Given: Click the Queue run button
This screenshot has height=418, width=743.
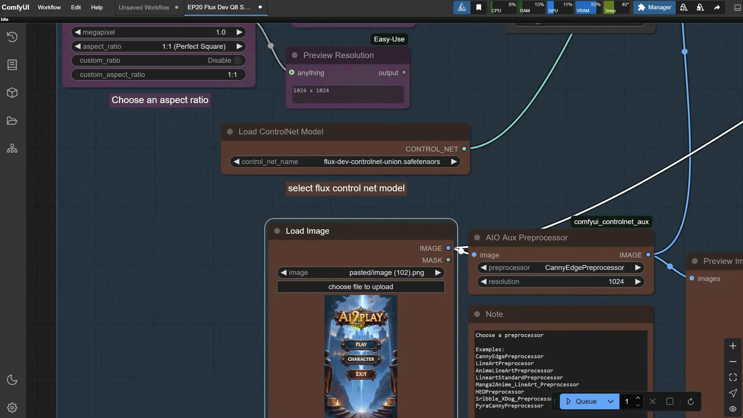Looking at the screenshot, I should (x=582, y=401).
